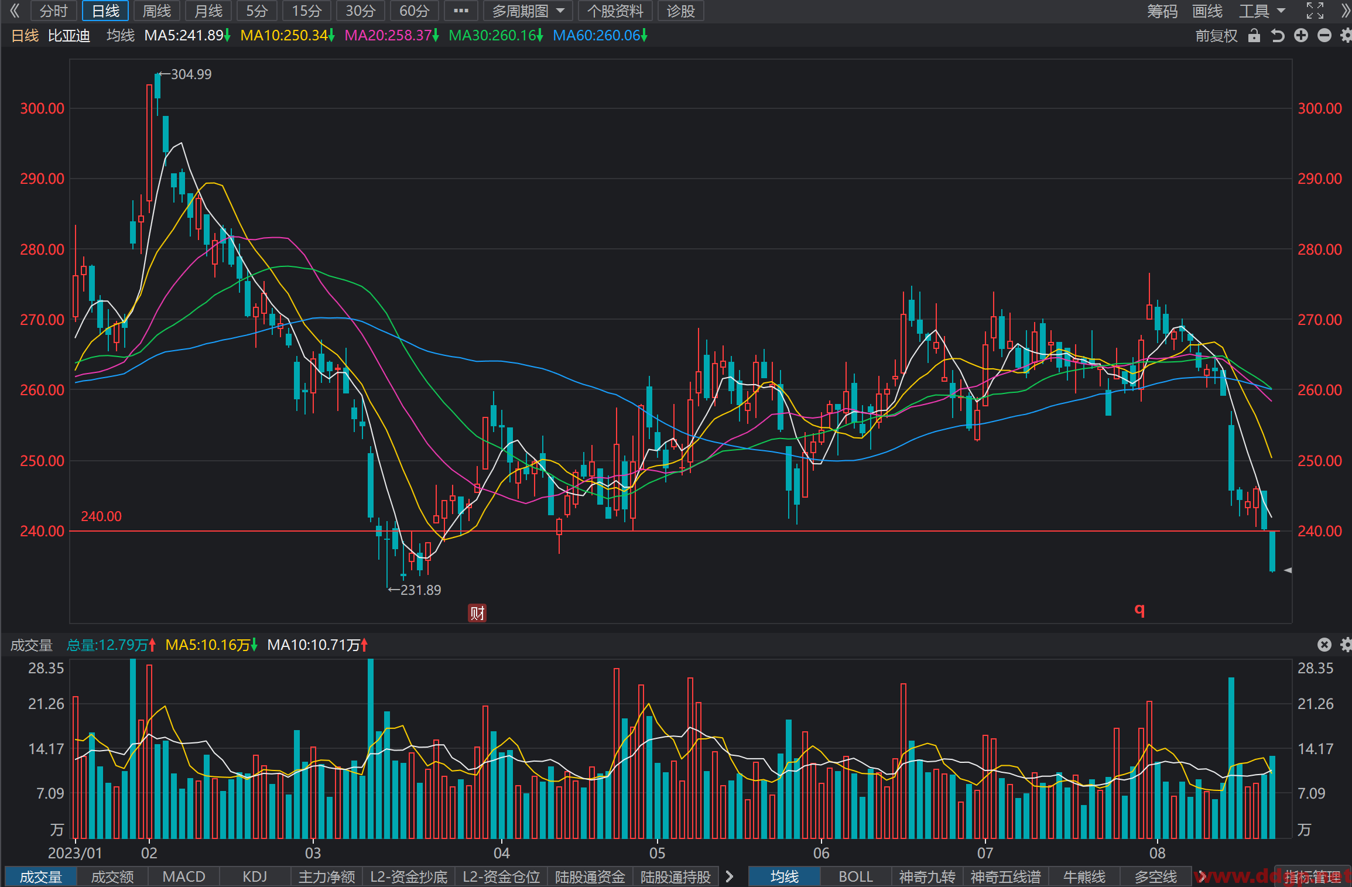1352x887 pixels.
Task: Switch to 月线 monthly chart
Action: point(208,11)
